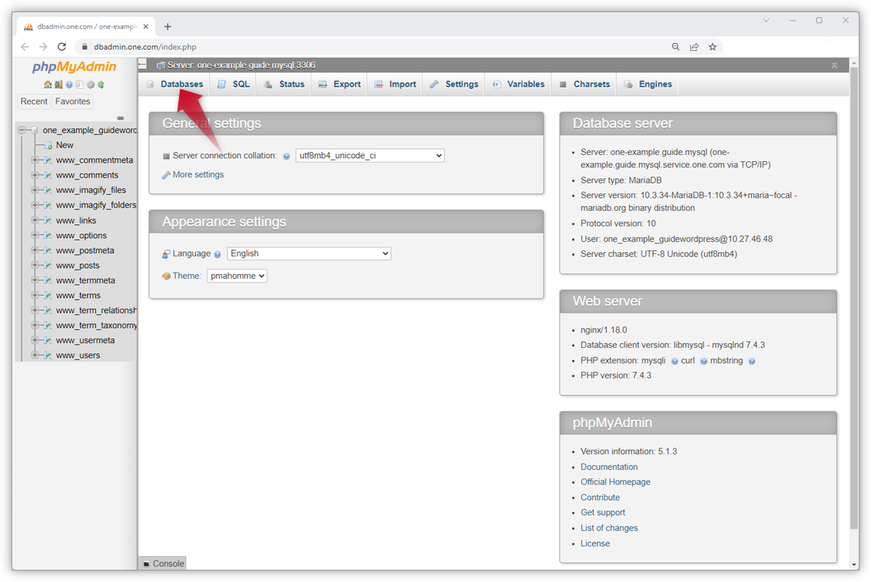Screen dimensions: 871x582
Task: Hide the server panel via the top-right arrow
Action: 834,65
